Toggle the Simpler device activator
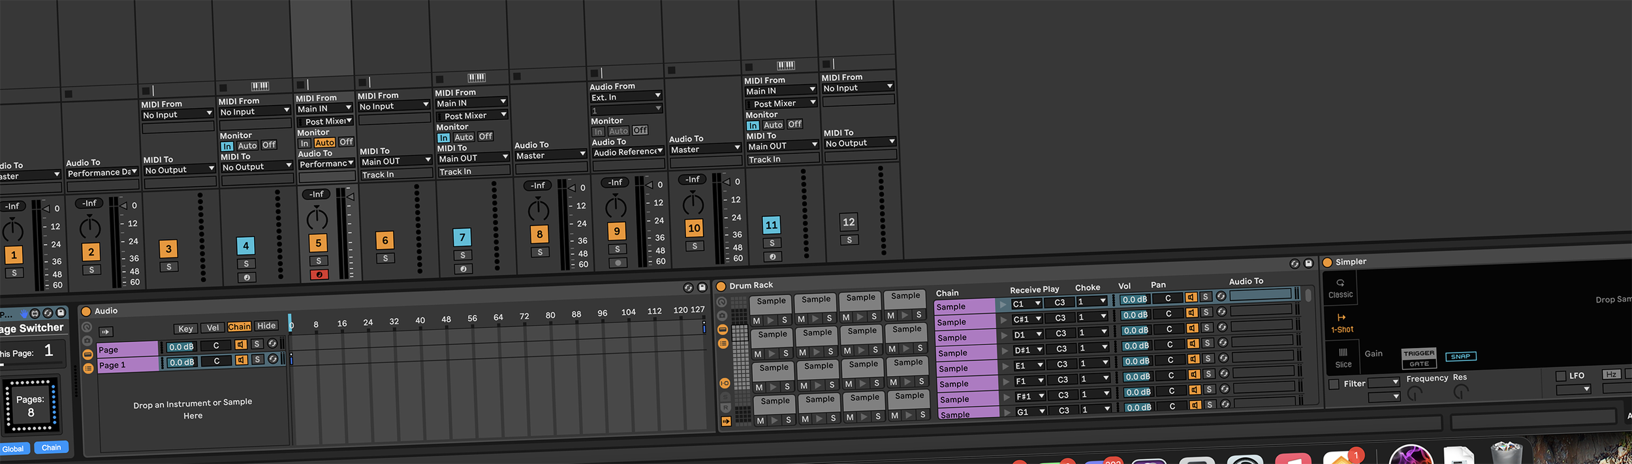This screenshot has height=464, width=1632. click(1327, 263)
